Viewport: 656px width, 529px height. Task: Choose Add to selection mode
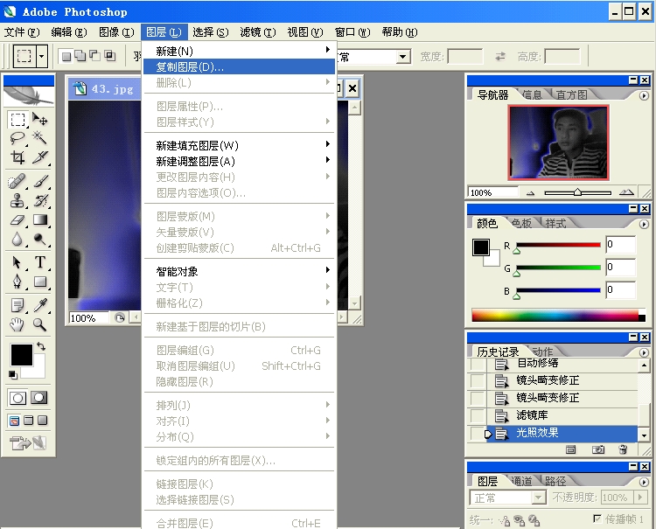(x=80, y=56)
